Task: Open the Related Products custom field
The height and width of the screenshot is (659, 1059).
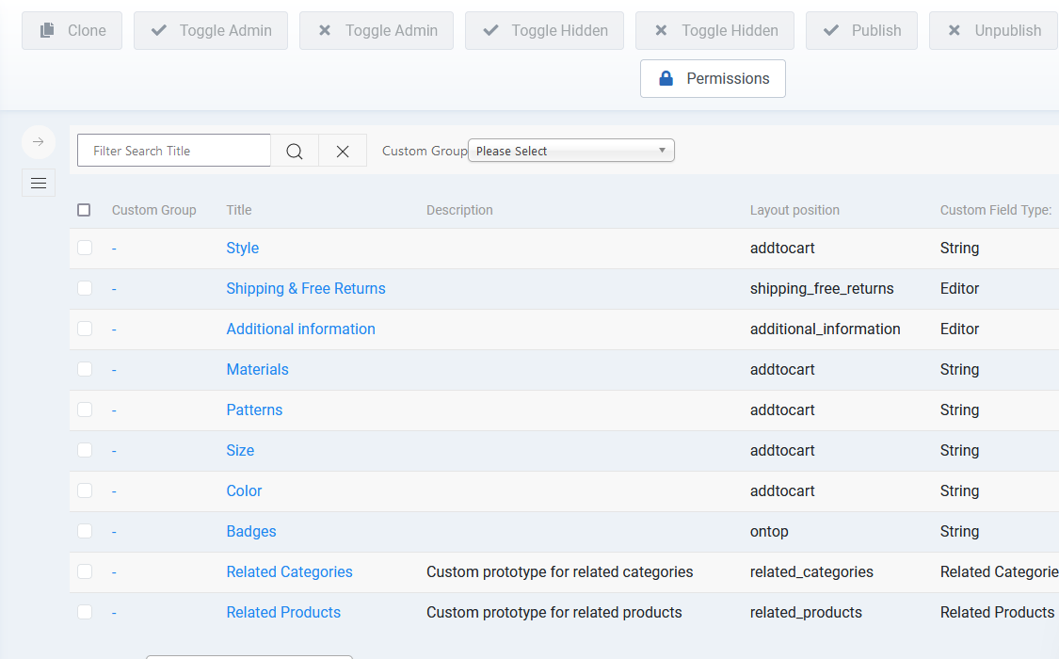Action: (x=283, y=612)
